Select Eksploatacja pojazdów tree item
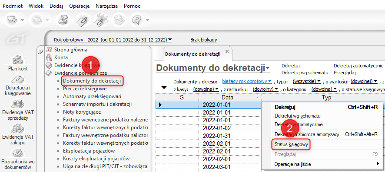Viewport: 385px width, 172px height. (x=89, y=151)
